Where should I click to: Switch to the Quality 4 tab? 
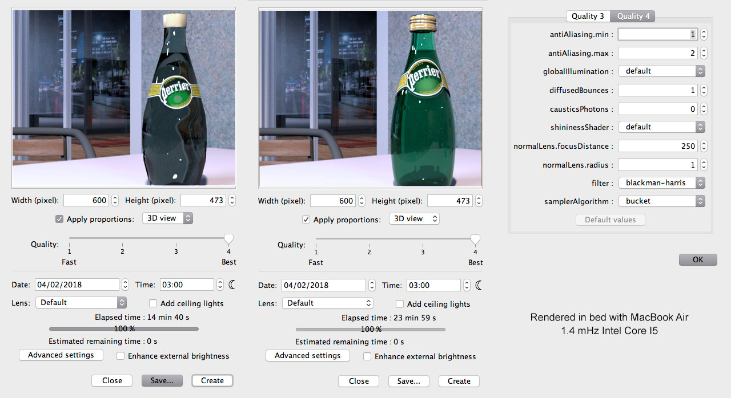point(633,16)
